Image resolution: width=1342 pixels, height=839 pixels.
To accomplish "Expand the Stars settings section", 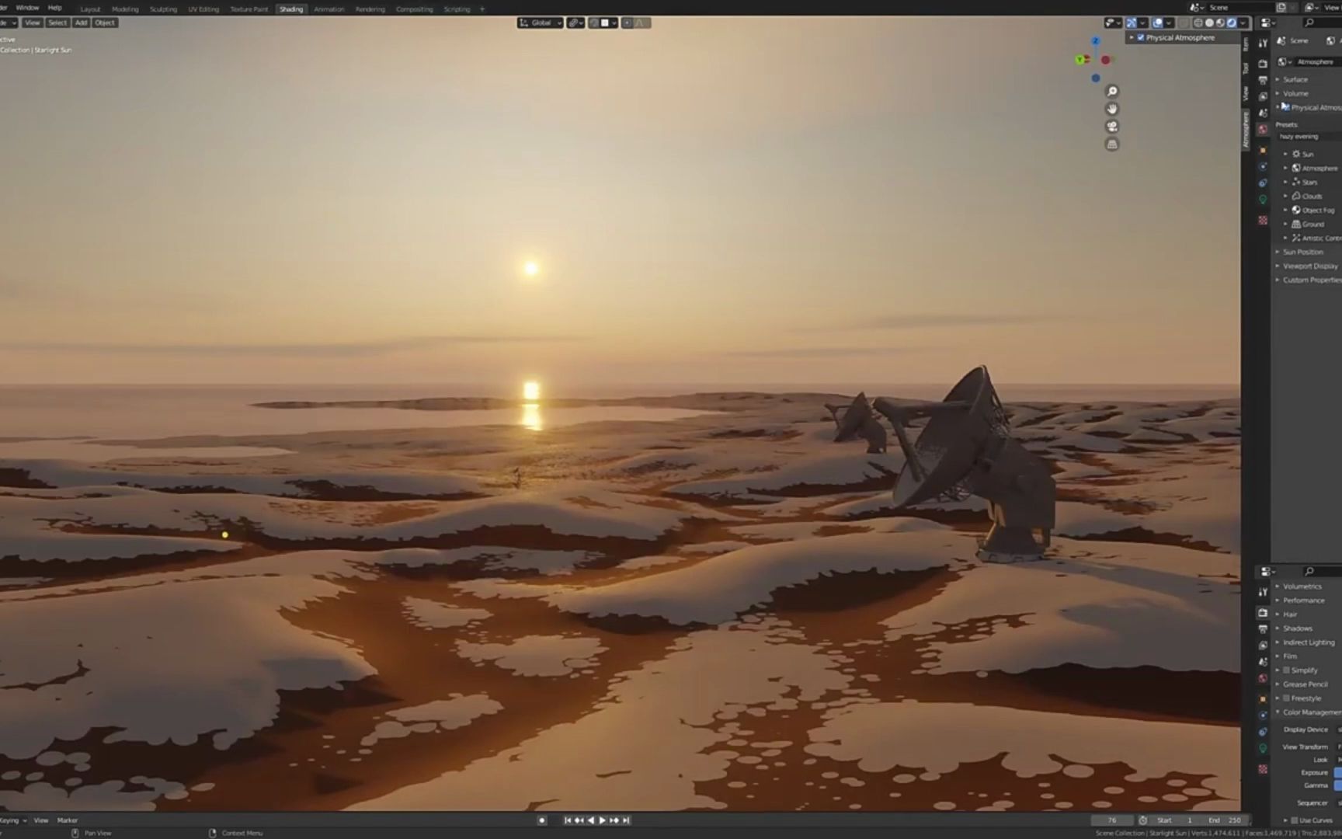I will tap(1309, 182).
